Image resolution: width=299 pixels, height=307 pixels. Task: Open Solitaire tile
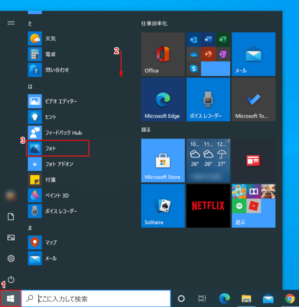[163, 206]
